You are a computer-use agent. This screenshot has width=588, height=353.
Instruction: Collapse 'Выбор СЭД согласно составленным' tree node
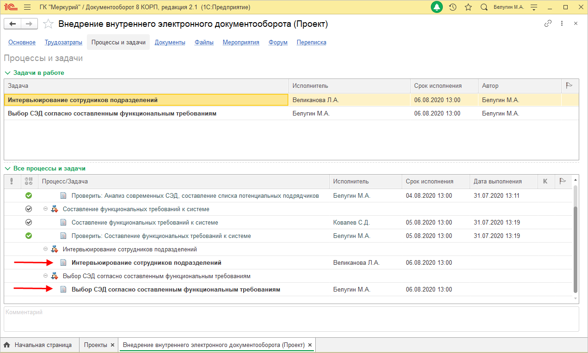tap(45, 276)
